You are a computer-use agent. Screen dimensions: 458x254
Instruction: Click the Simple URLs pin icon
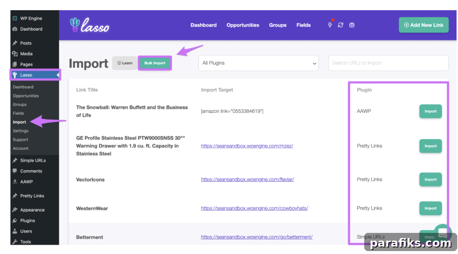click(15, 160)
